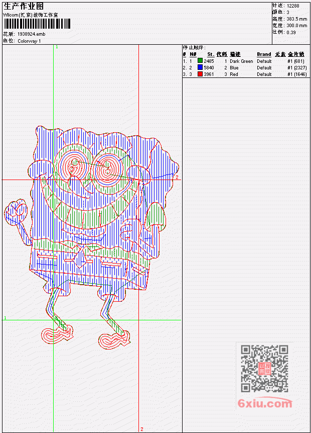
Task: Click the design file name '1938924.emb'
Action: 32,34
